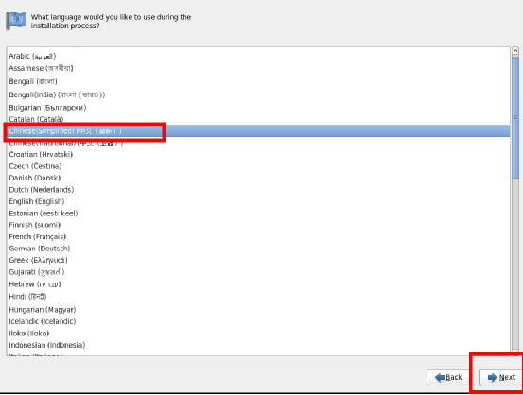Viewport: 523px width, 395px height.
Task: Choose Bengali(India) from the list
Action: click(258, 94)
